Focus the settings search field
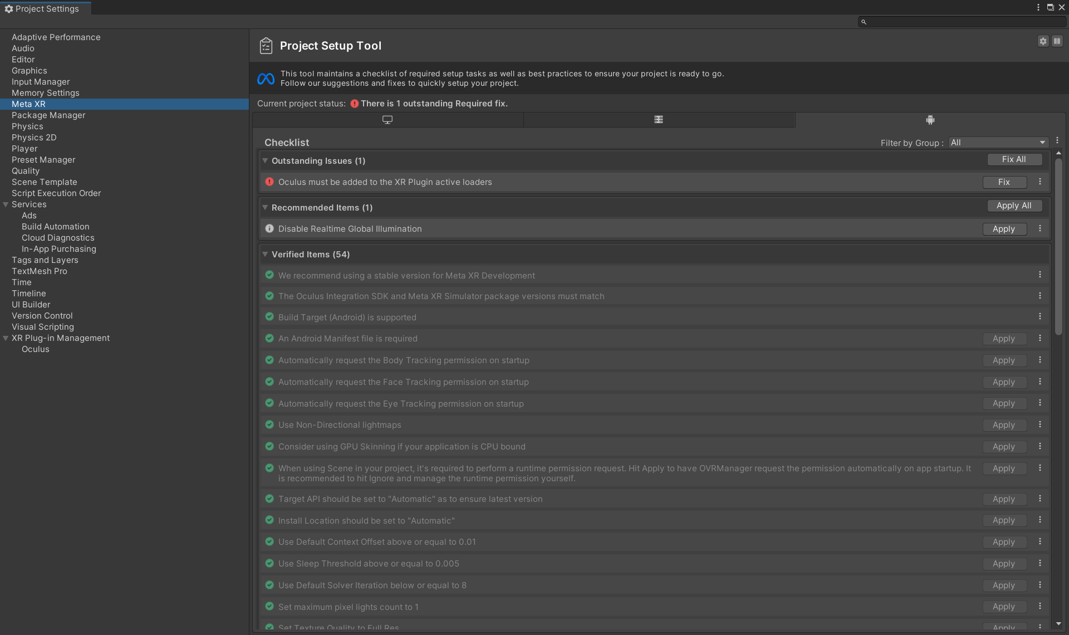This screenshot has width=1069, height=635. point(963,22)
